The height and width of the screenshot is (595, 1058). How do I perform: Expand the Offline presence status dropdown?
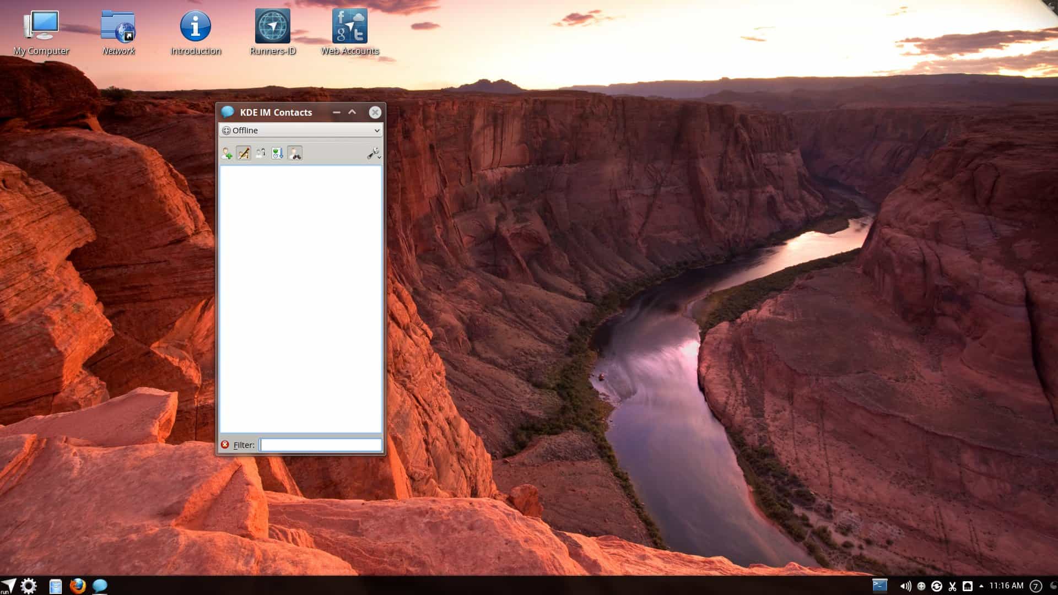[x=300, y=131]
